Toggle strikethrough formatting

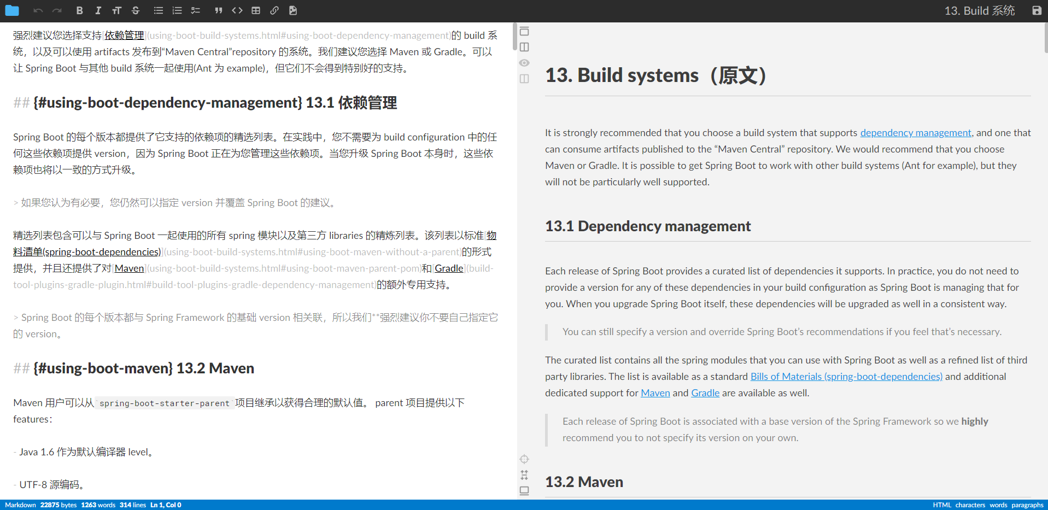[x=135, y=10]
